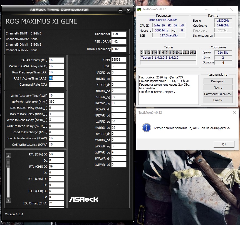Click the Всего memory value 16300Mb
This screenshot has height=225, width=240.
pyautogui.click(x=223, y=21)
